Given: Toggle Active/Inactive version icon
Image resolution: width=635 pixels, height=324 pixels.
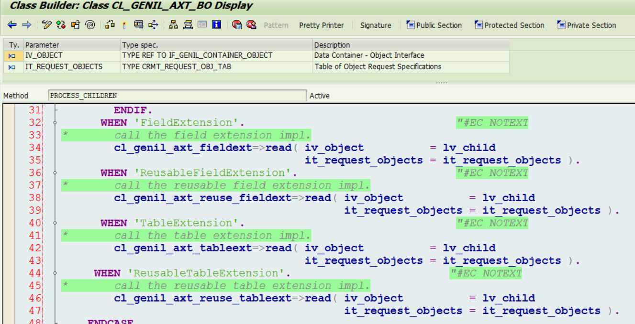Looking at the screenshot, I should click(x=61, y=25).
